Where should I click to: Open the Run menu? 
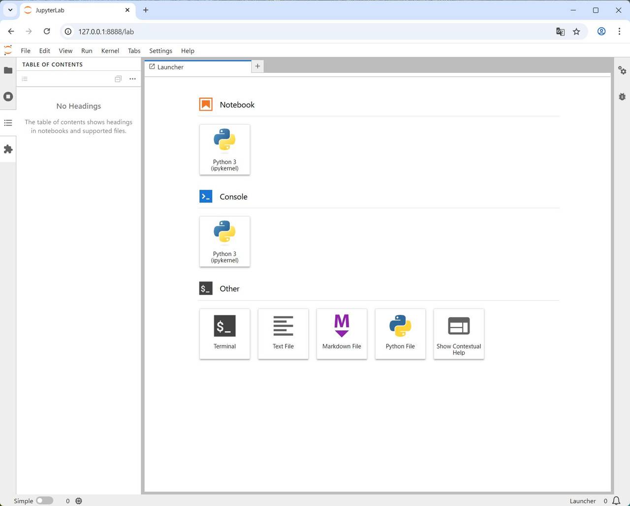87,51
